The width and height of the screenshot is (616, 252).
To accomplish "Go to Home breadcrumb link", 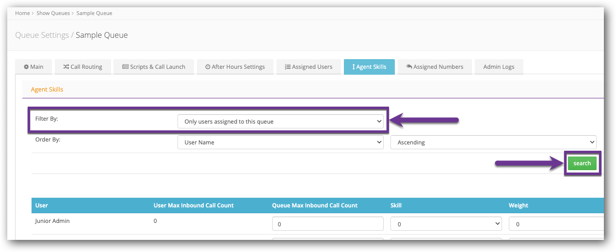I will 22,13.
